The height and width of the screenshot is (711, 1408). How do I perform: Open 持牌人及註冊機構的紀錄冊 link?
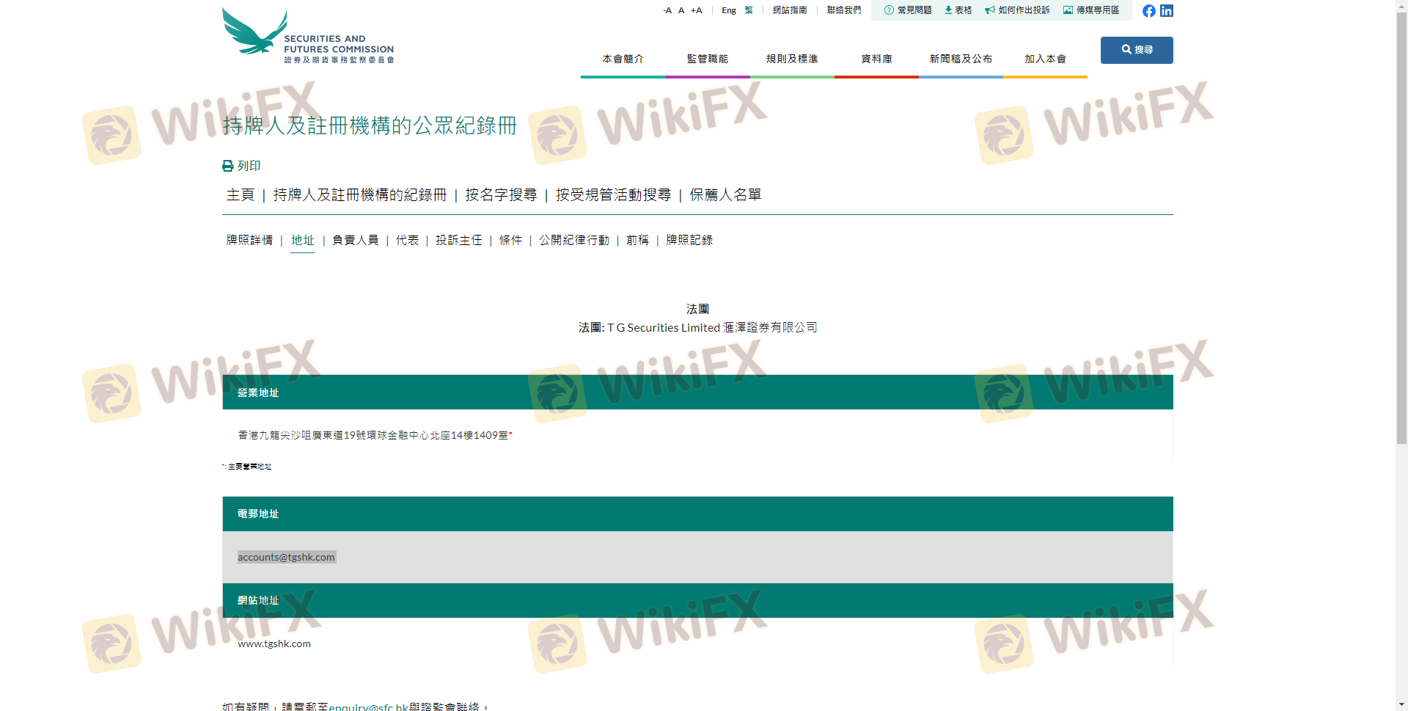pyautogui.click(x=360, y=194)
